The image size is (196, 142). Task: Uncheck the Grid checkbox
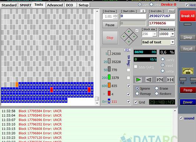pyautogui.click(x=136, y=102)
